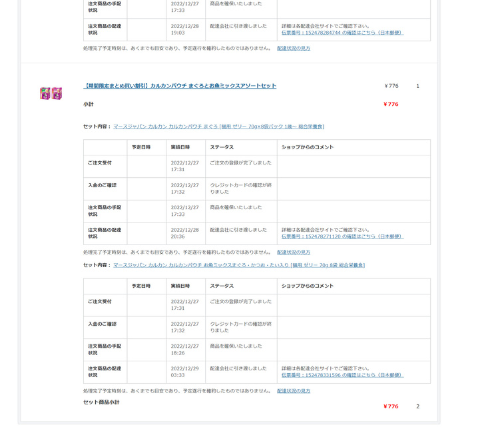Click the セット商品小計 label

click(x=101, y=402)
